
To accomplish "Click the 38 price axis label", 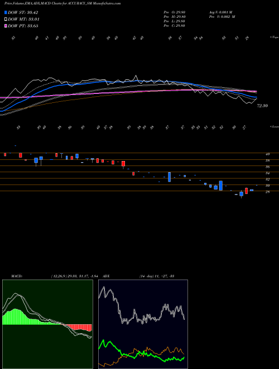I will coord(267,160).
